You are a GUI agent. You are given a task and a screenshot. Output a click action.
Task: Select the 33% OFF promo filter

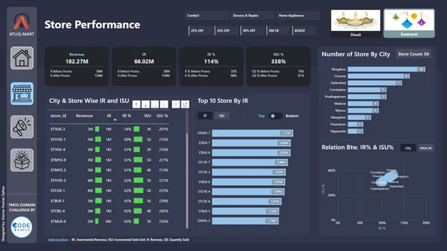click(x=226, y=30)
